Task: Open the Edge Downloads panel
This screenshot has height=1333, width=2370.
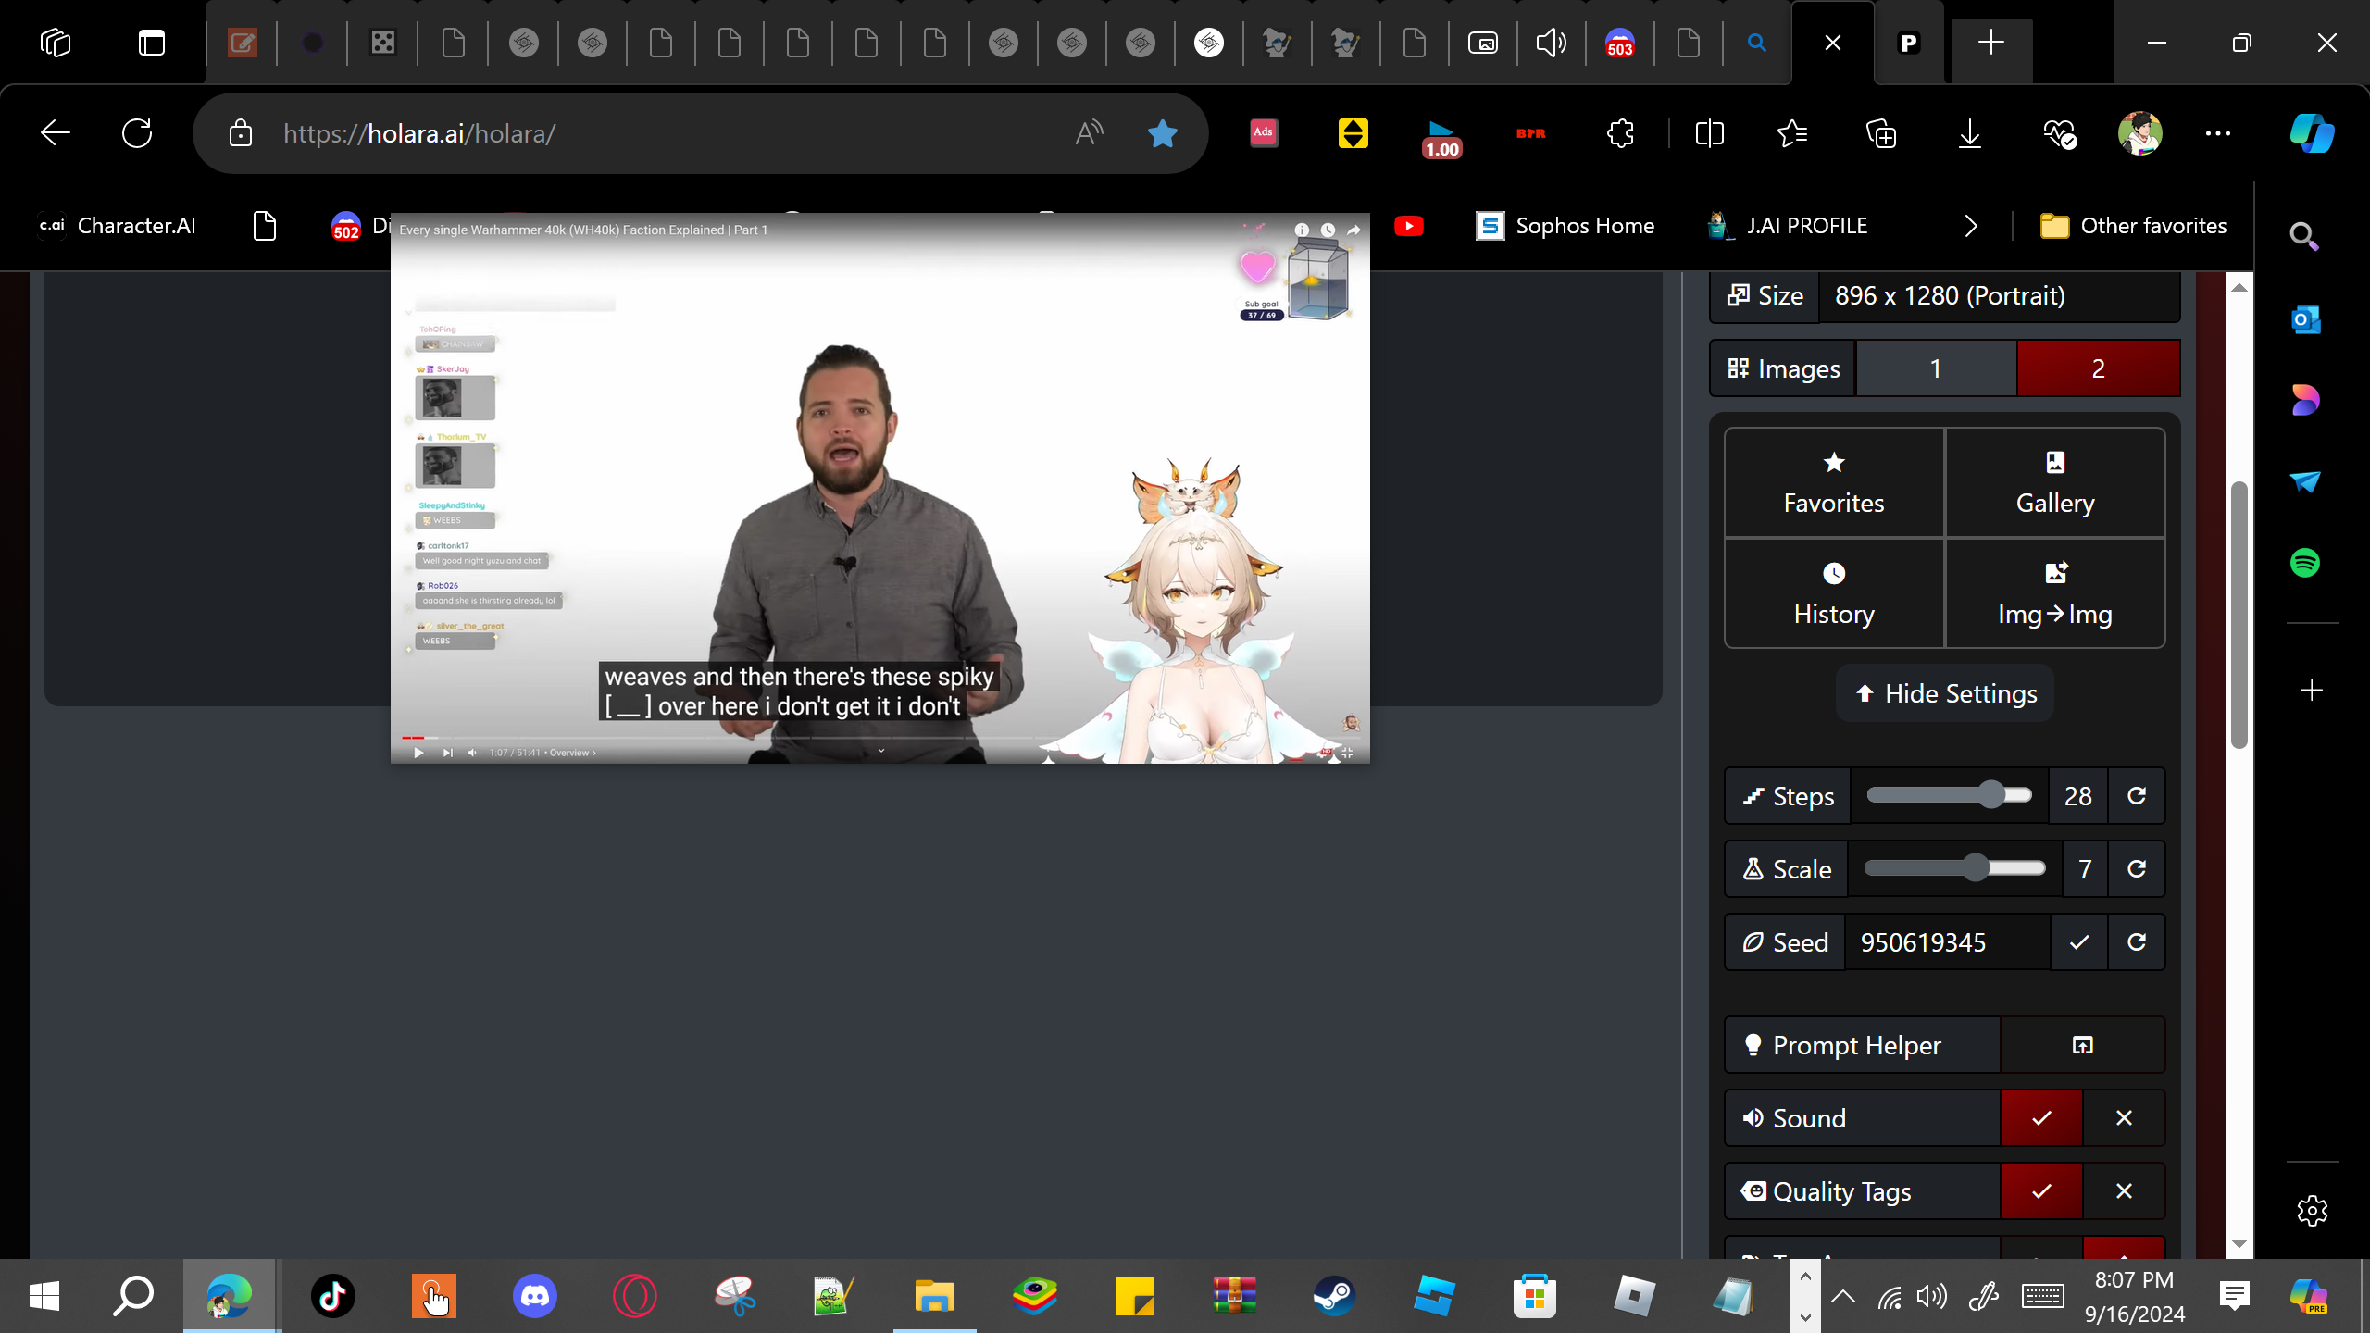Action: pyautogui.click(x=1969, y=133)
